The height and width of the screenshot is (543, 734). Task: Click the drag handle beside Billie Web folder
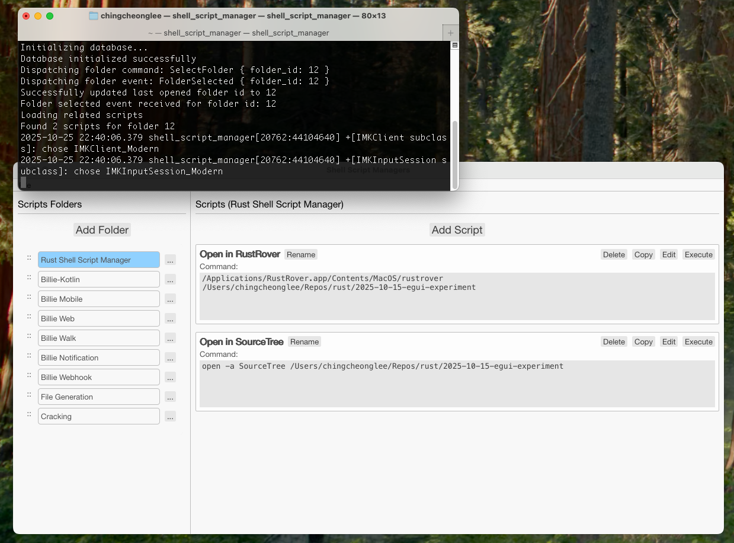pos(28,317)
